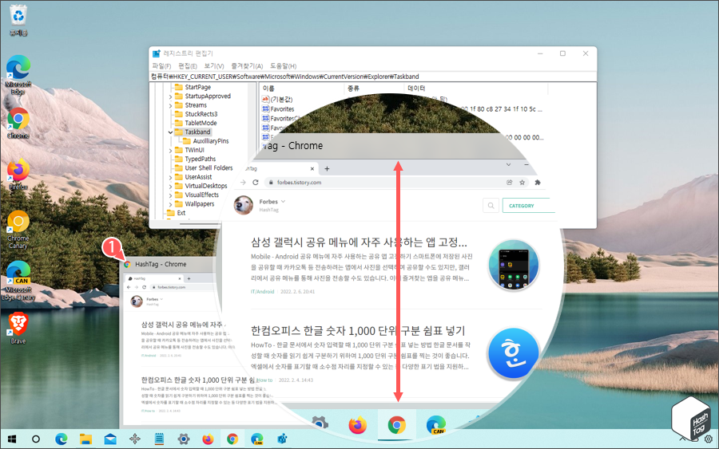Viewport: 719px width, 449px height.
Task: Click the active Chrome taskbar button
Action: click(232, 439)
